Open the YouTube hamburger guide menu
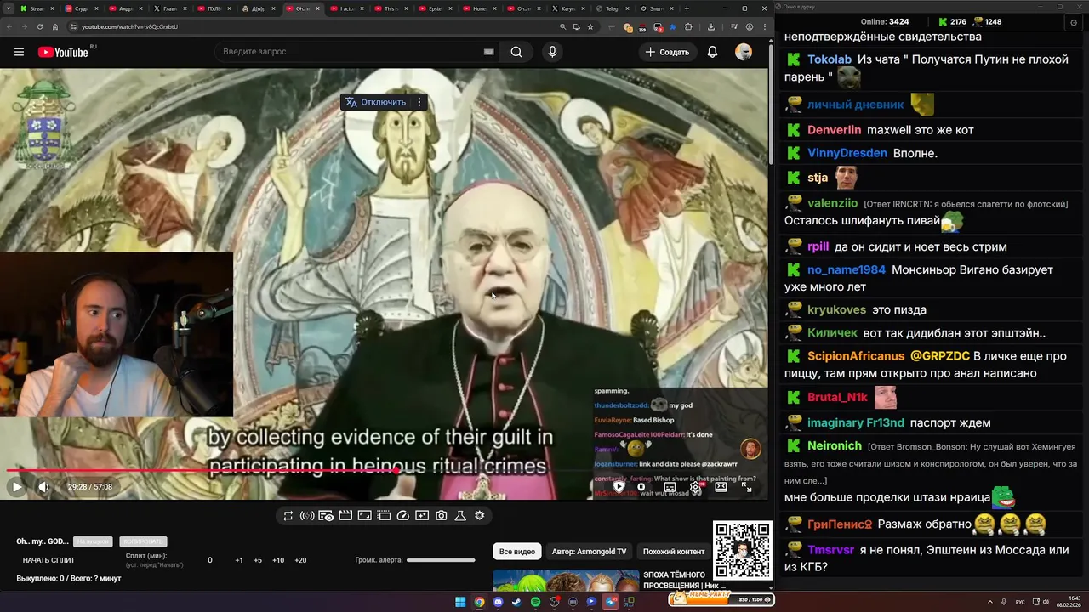Screen dimensions: 1089x612 [x=19, y=52]
